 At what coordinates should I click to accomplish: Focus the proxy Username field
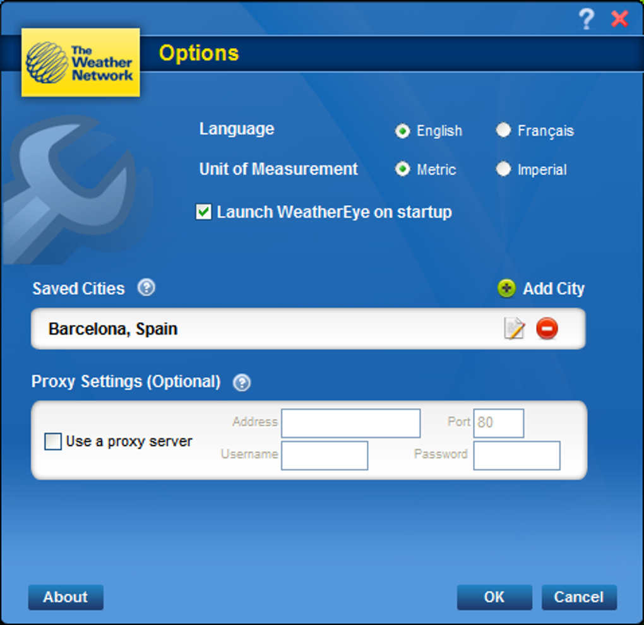[x=325, y=455]
